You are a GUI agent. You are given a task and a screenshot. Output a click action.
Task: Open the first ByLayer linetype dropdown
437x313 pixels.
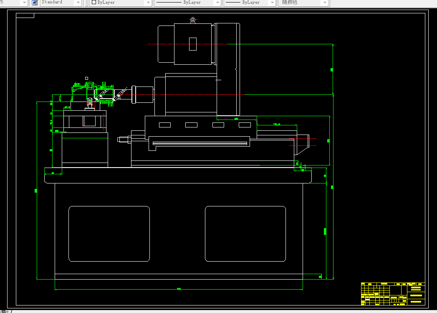click(x=217, y=3)
